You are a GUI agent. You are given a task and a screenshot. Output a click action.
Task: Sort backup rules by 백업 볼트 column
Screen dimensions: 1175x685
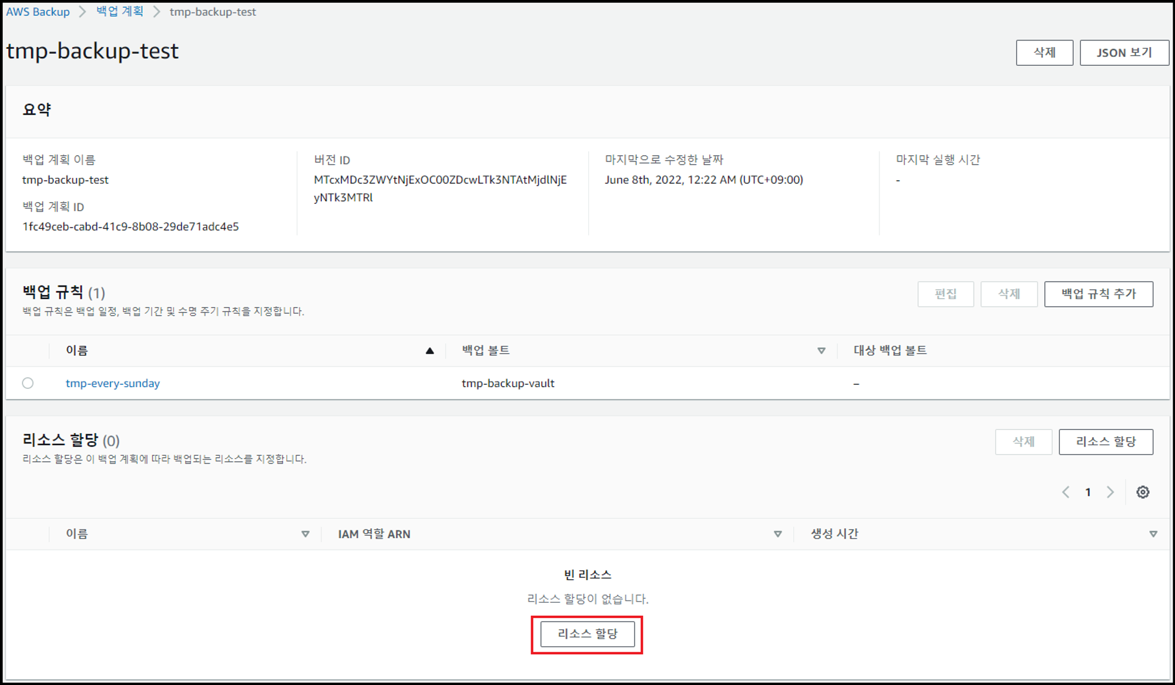(821, 351)
